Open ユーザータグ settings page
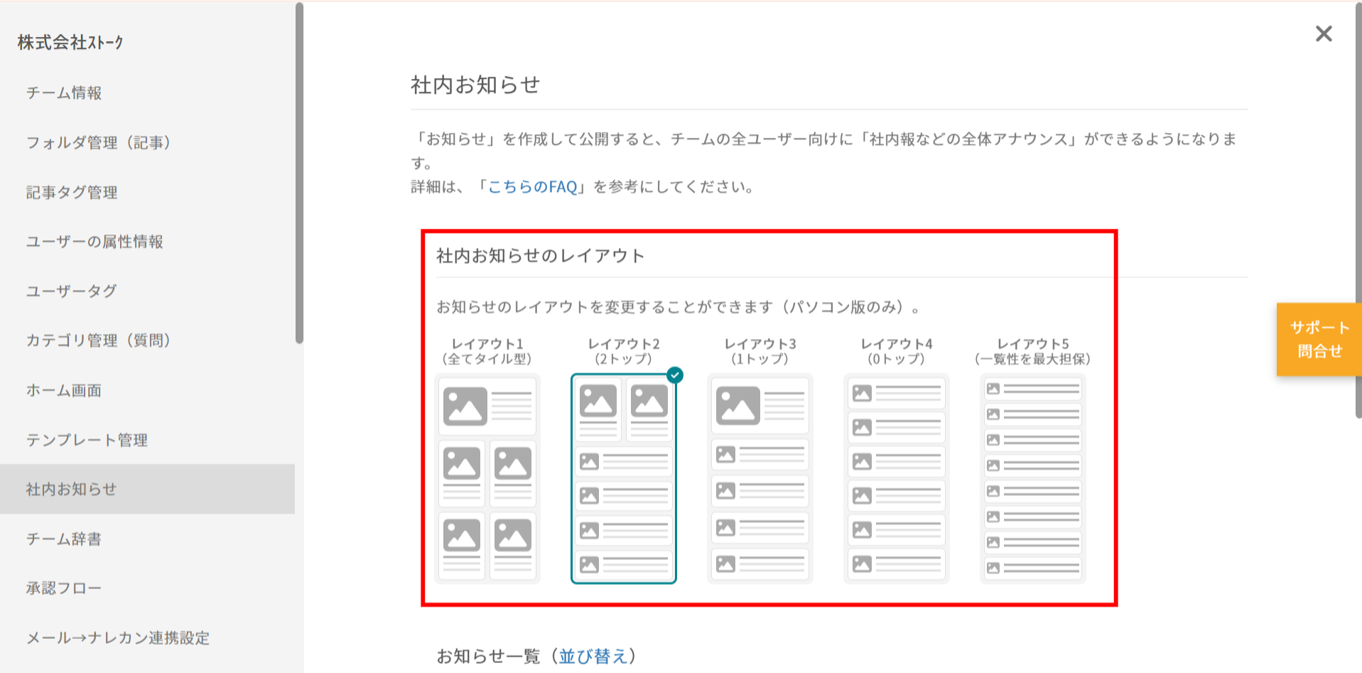The width and height of the screenshot is (1362, 673). pos(71,291)
